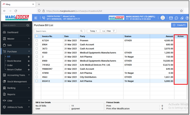Add new Return Challan using plus icon

(x=29, y=70)
